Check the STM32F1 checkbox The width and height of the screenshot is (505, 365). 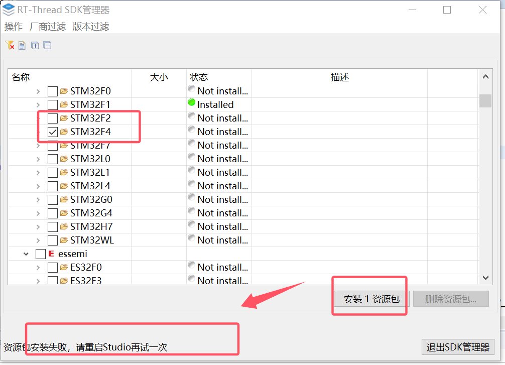[53, 105]
